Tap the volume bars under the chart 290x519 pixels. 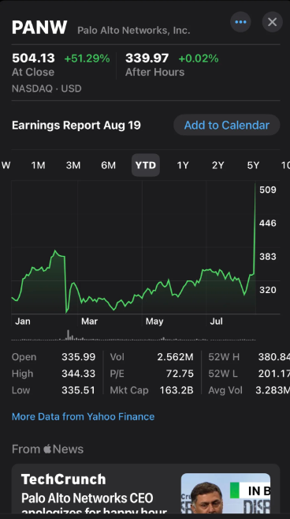(133, 335)
